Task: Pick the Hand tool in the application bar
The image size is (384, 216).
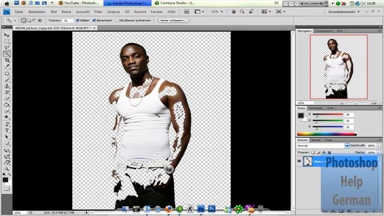Action: pos(233,12)
